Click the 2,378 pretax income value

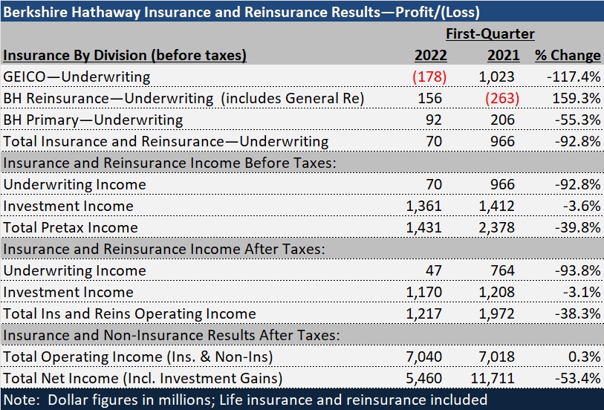[502, 227]
